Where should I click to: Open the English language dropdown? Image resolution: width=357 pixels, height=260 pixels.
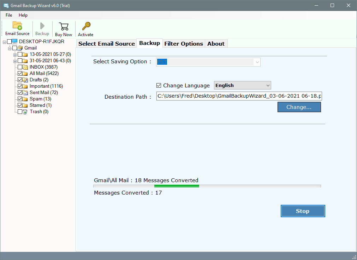coord(243,85)
